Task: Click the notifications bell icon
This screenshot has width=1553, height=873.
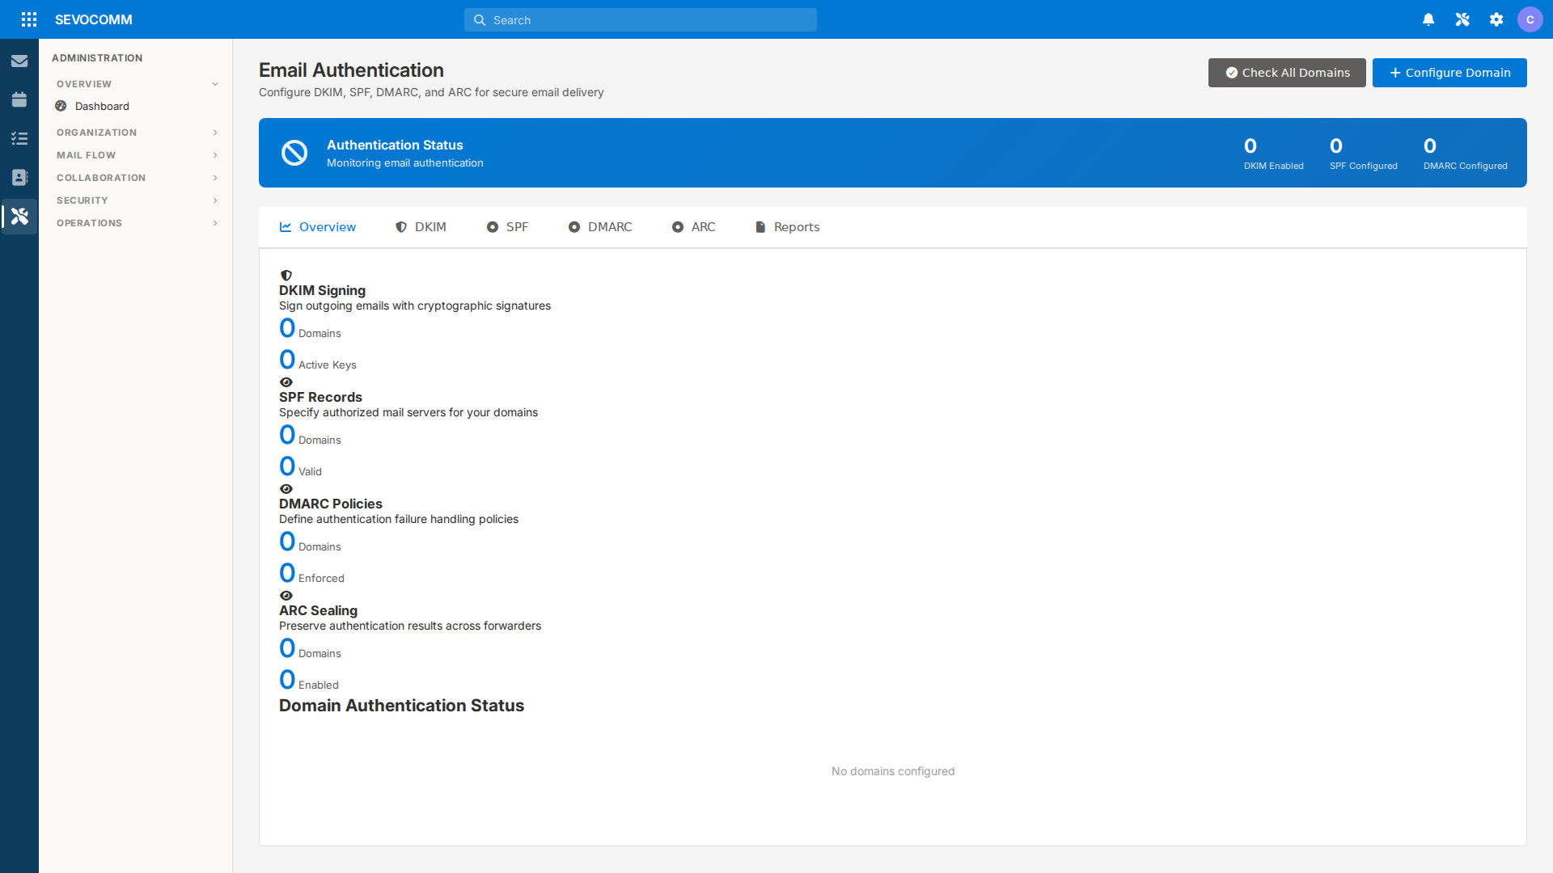Action: [1428, 19]
